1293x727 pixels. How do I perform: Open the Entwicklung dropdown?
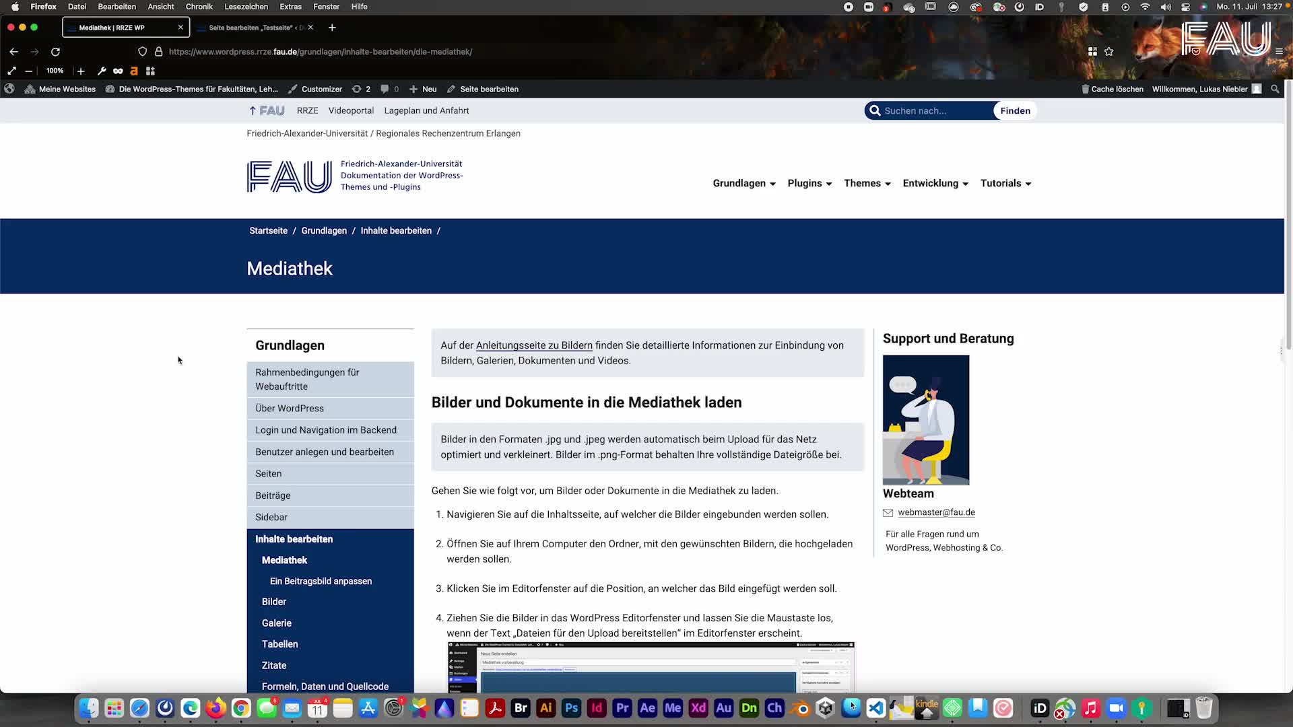pyautogui.click(x=935, y=183)
